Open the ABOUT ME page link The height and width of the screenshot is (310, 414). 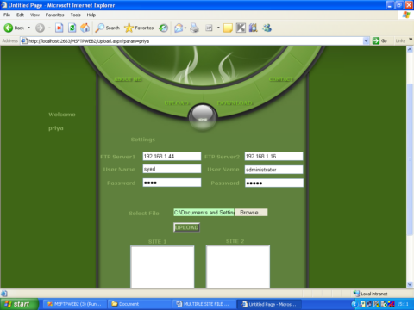(x=128, y=79)
